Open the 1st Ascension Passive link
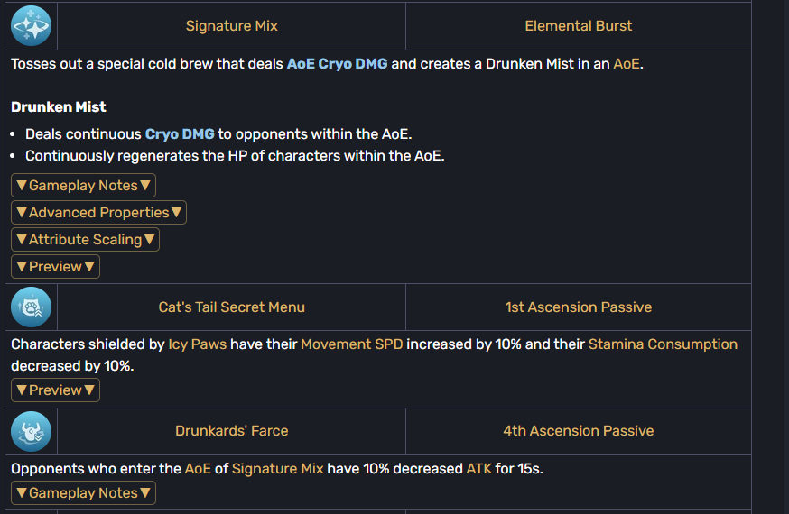Viewport: 789px width, 514px height. (578, 307)
